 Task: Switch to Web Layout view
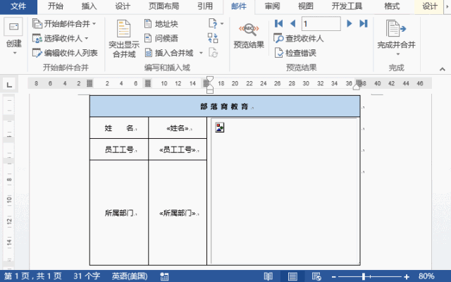[316, 276]
